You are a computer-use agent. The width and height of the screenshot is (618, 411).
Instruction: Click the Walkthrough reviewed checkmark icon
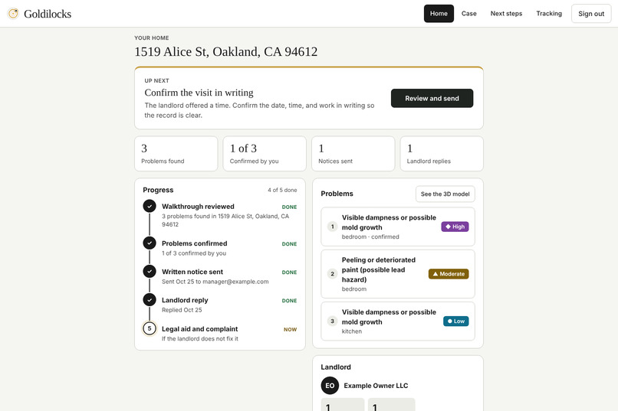(x=150, y=206)
